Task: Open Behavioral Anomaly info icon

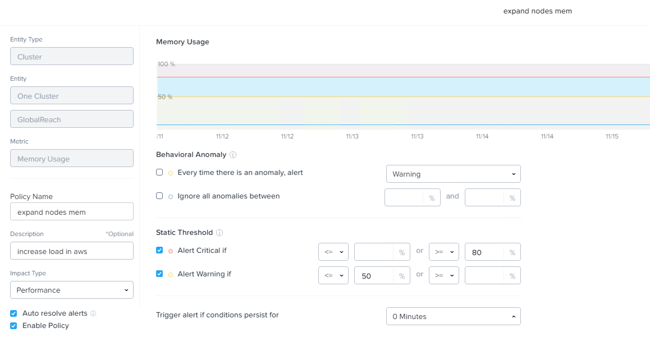Action: [x=233, y=155]
